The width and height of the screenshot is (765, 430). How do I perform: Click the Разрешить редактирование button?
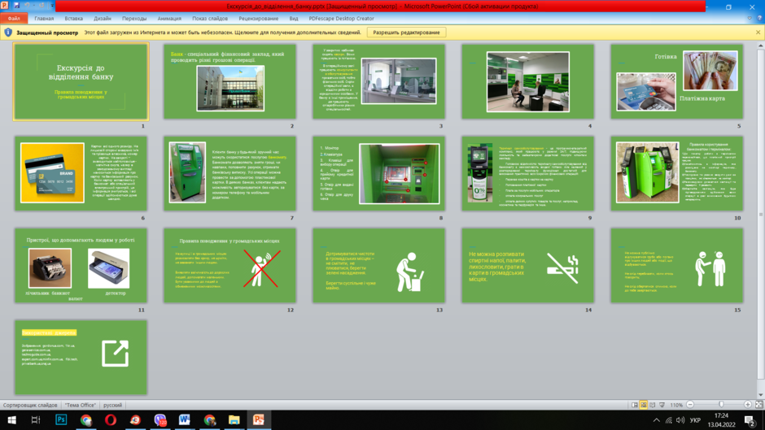click(x=406, y=33)
